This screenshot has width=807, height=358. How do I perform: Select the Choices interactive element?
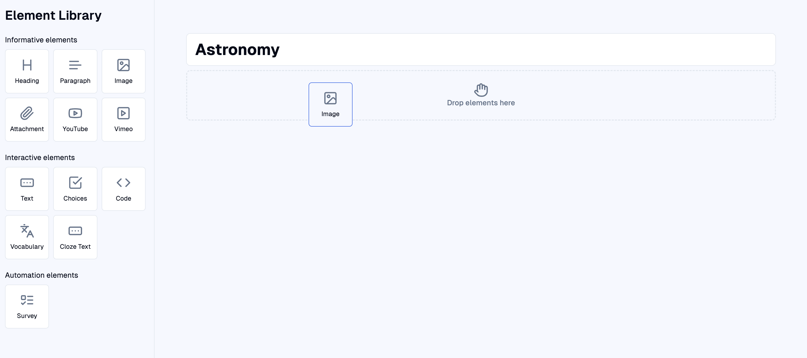(x=75, y=188)
